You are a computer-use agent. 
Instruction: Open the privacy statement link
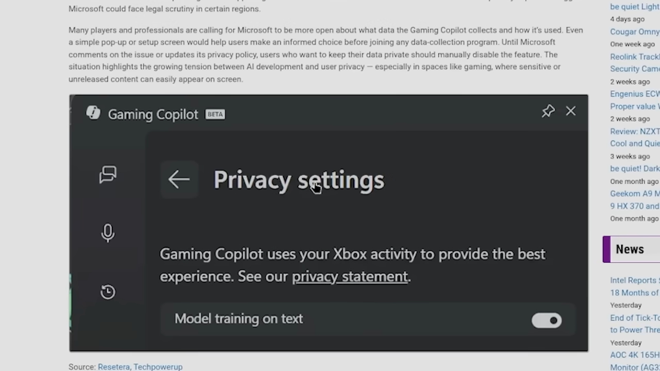click(x=350, y=276)
